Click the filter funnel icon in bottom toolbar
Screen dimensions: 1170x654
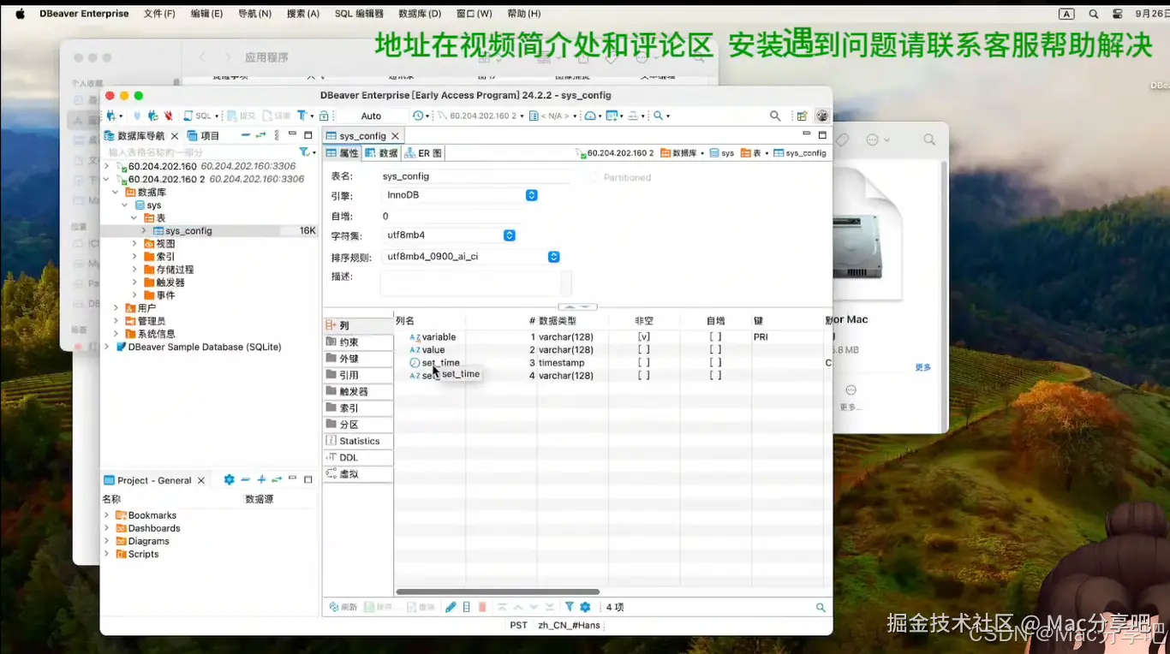click(x=570, y=607)
